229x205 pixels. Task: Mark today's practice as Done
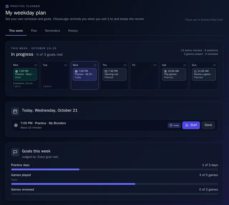tap(208, 125)
